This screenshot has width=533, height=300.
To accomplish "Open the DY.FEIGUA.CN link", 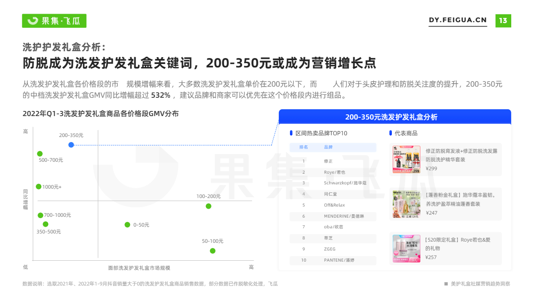I will tap(458, 20).
